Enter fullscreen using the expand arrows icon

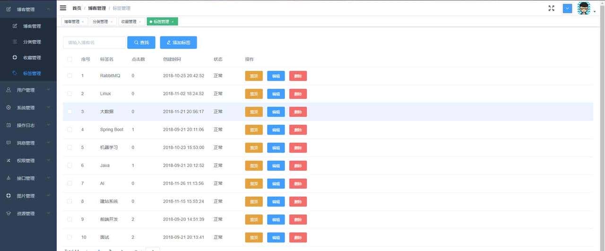(x=551, y=8)
